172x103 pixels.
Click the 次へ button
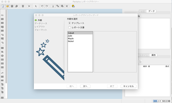coord(85,86)
